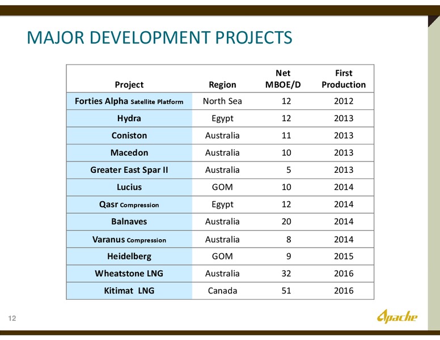The image size is (440, 340).
Task: Click the year '2013' in the Coniston row
Action: pyautogui.click(x=344, y=135)
